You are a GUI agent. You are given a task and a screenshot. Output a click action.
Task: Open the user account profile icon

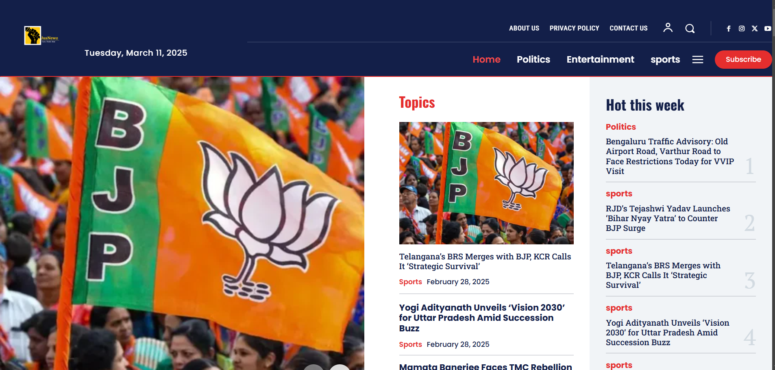click(x=668, y=28)
